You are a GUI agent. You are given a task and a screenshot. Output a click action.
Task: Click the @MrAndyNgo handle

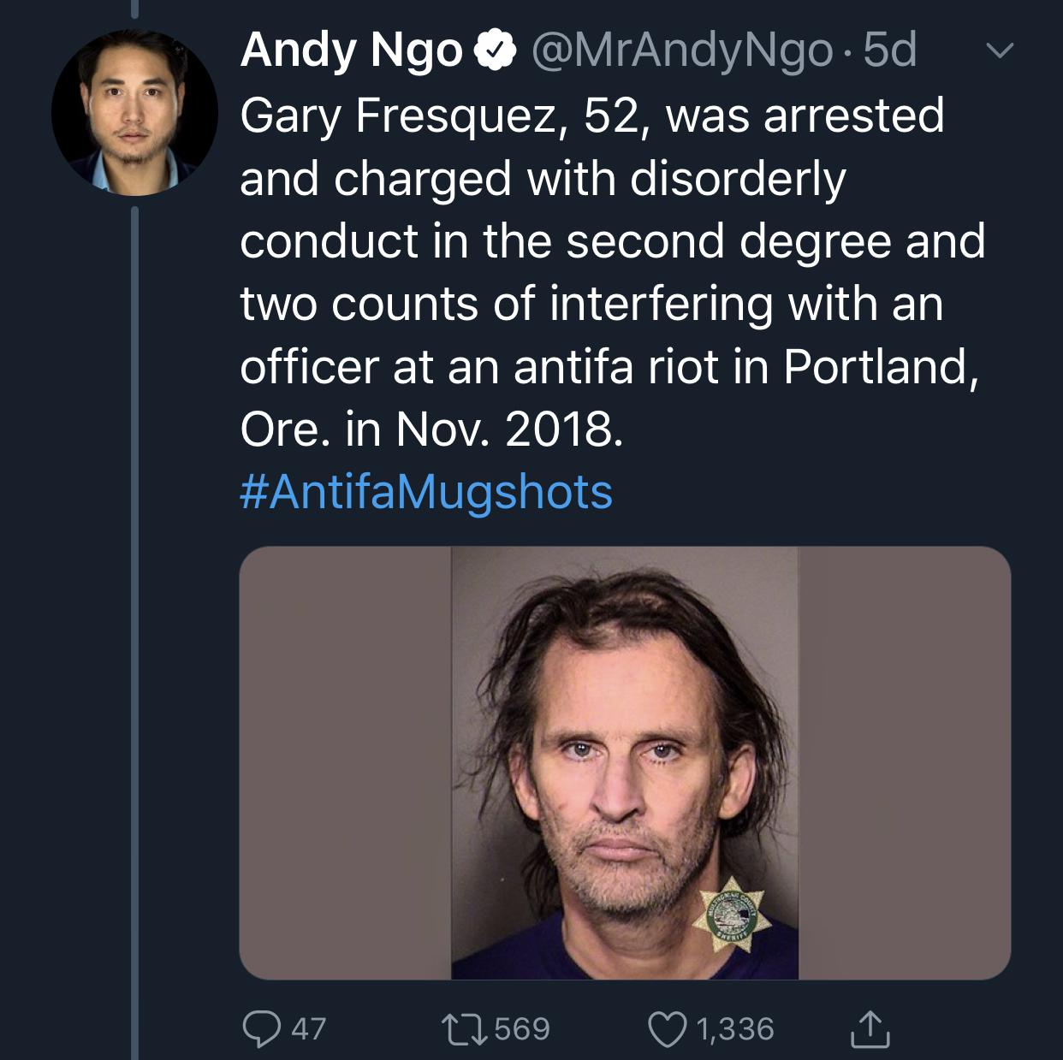point(681,51)
